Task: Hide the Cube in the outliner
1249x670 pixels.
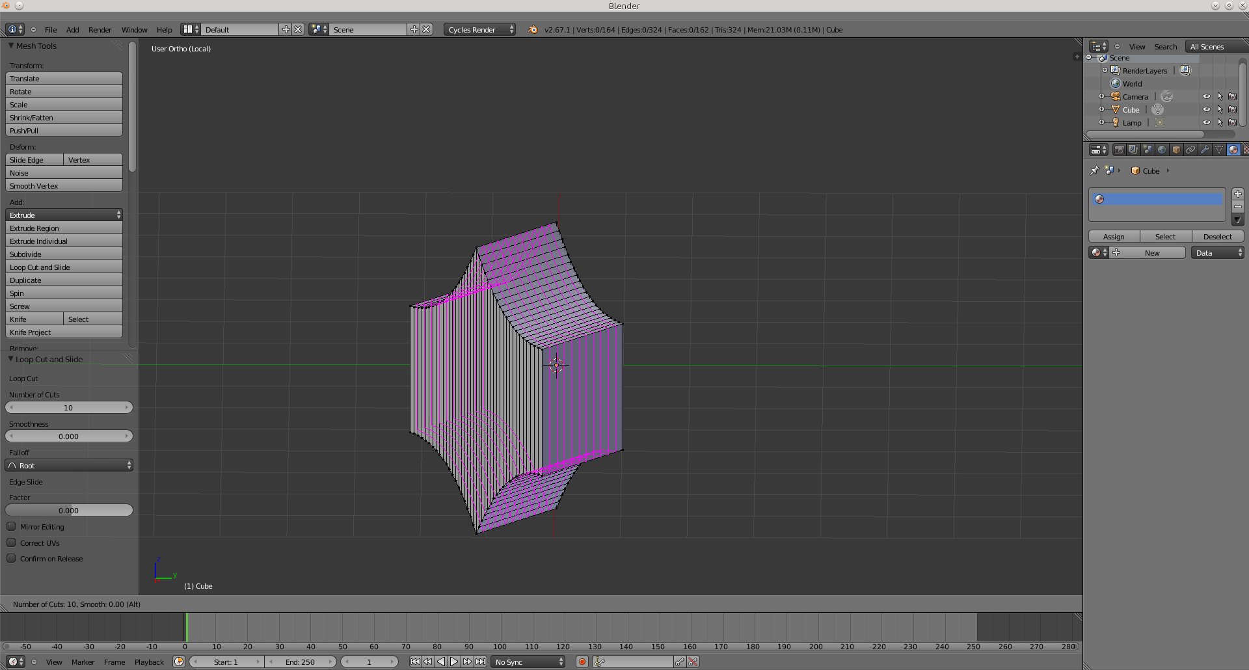Action: (x=1207, y=109)
